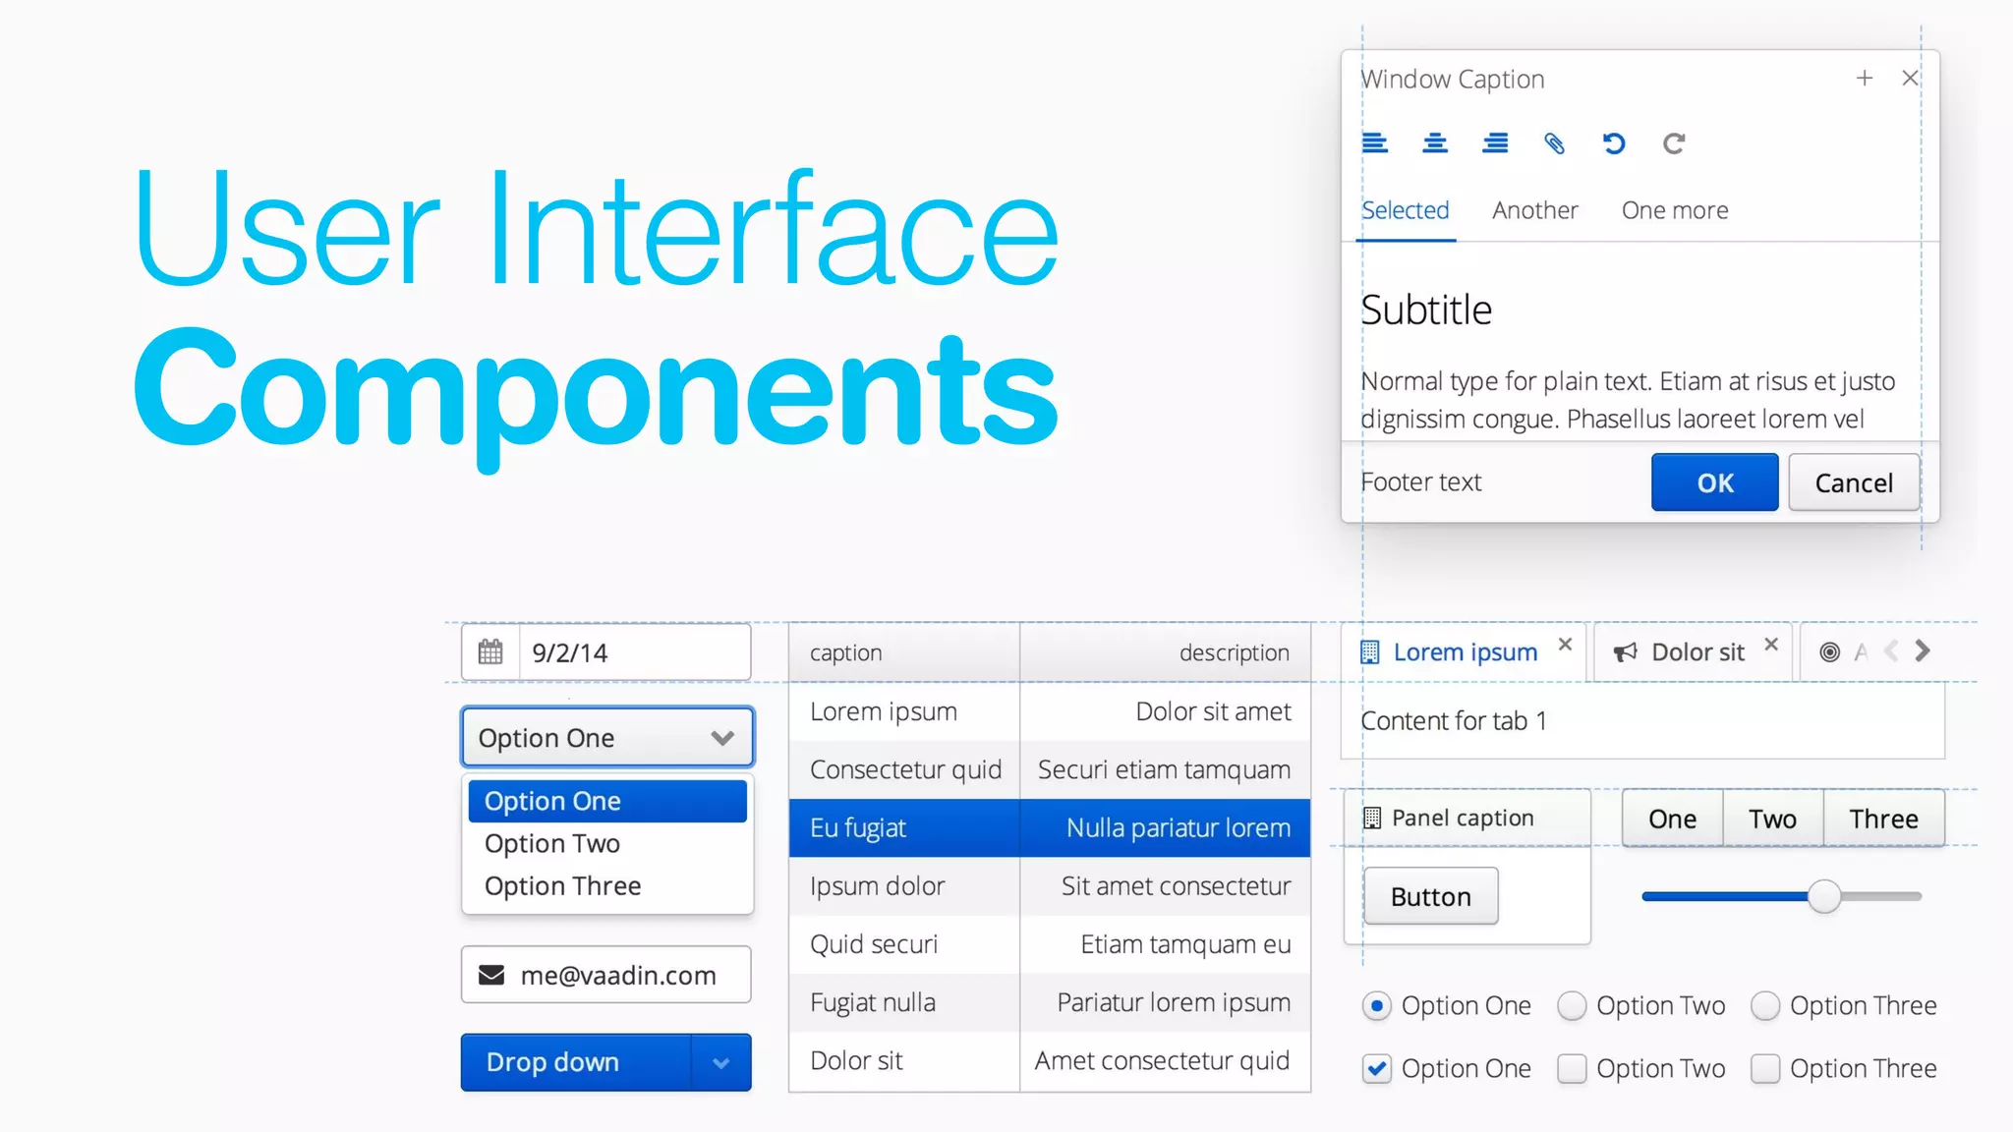Check the Option Three checkbox
The image size is (2013, 1132).
1765,1068
